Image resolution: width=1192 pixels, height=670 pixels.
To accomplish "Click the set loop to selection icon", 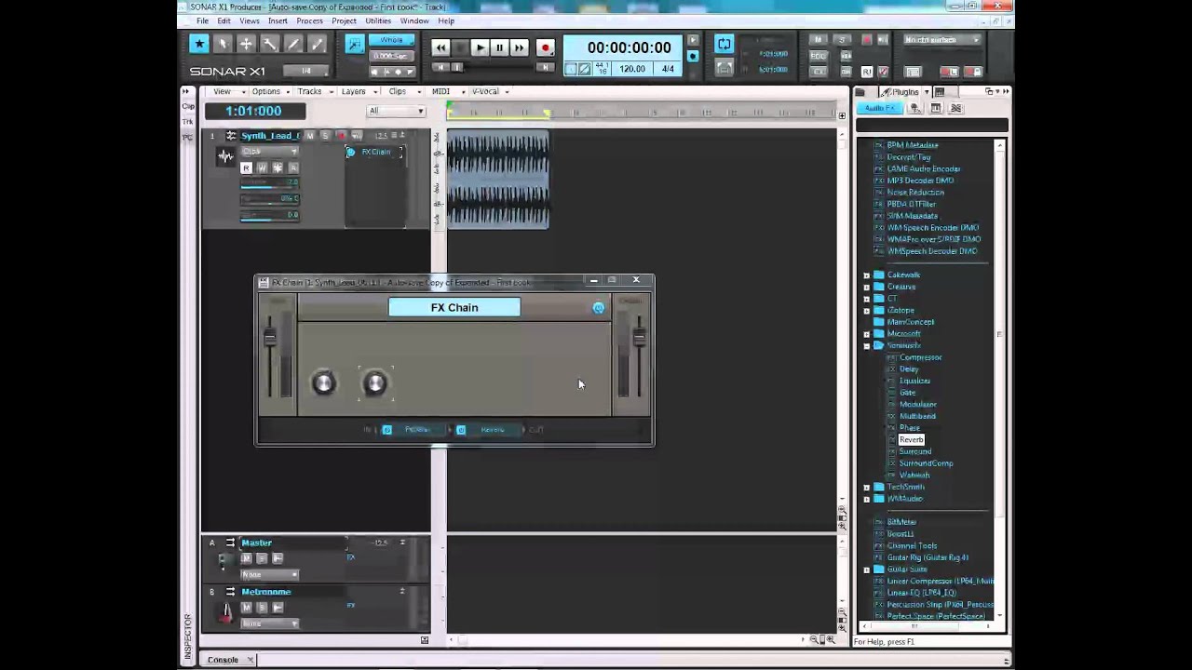I will pos(724,68).
